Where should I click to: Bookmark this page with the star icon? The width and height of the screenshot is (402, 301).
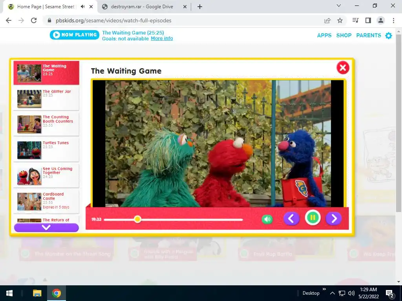click(340, 20)
